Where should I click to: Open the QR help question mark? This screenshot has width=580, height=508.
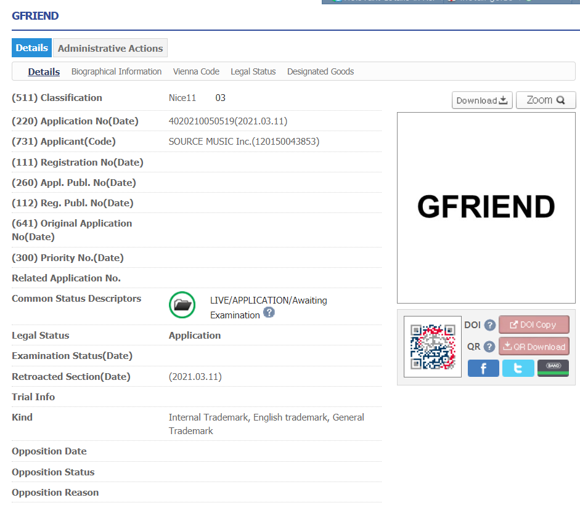(x=489, y=347)
